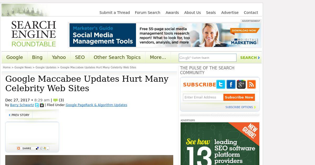Open the Google menu tab

pyautogui.click(x=15, y=57)
